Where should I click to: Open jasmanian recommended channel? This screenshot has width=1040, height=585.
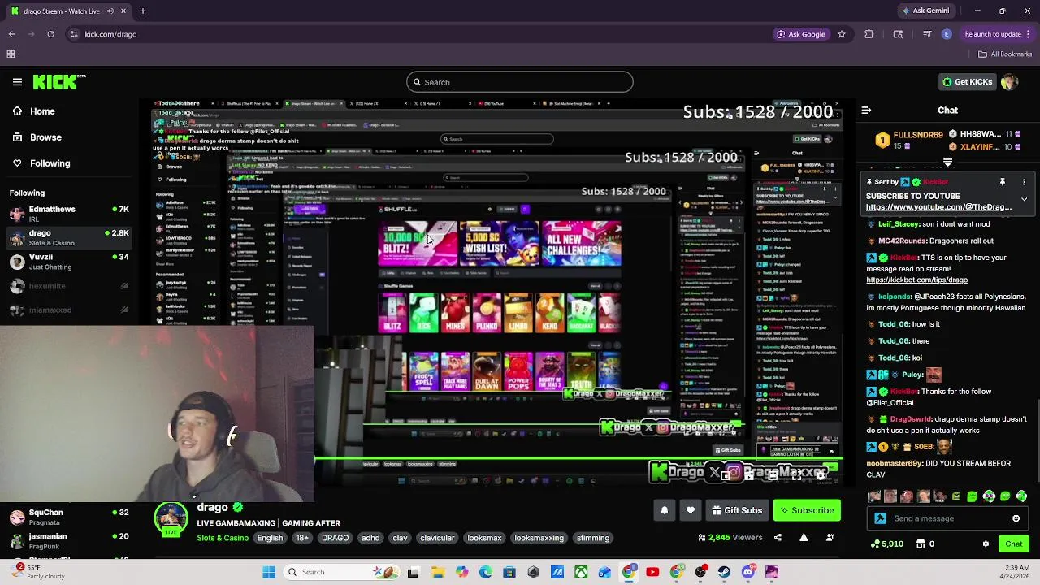pos(68,541)
